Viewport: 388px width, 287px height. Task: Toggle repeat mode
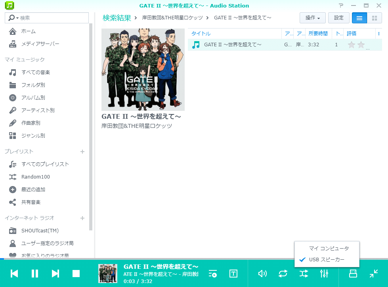click(283, 274)
